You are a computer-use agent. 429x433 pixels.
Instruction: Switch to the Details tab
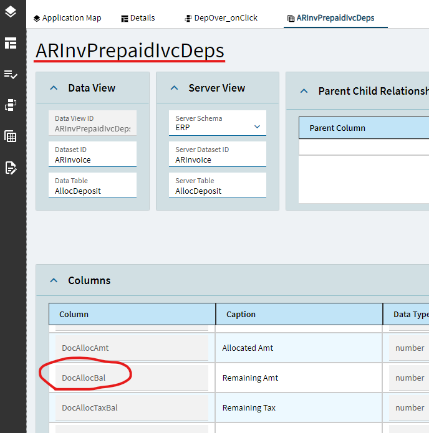click(138, 18)
